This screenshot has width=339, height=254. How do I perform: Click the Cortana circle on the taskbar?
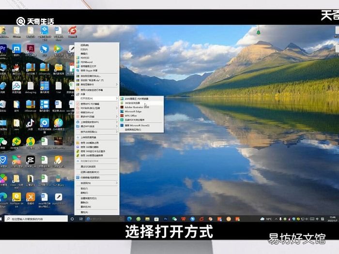tap(72, 219)
